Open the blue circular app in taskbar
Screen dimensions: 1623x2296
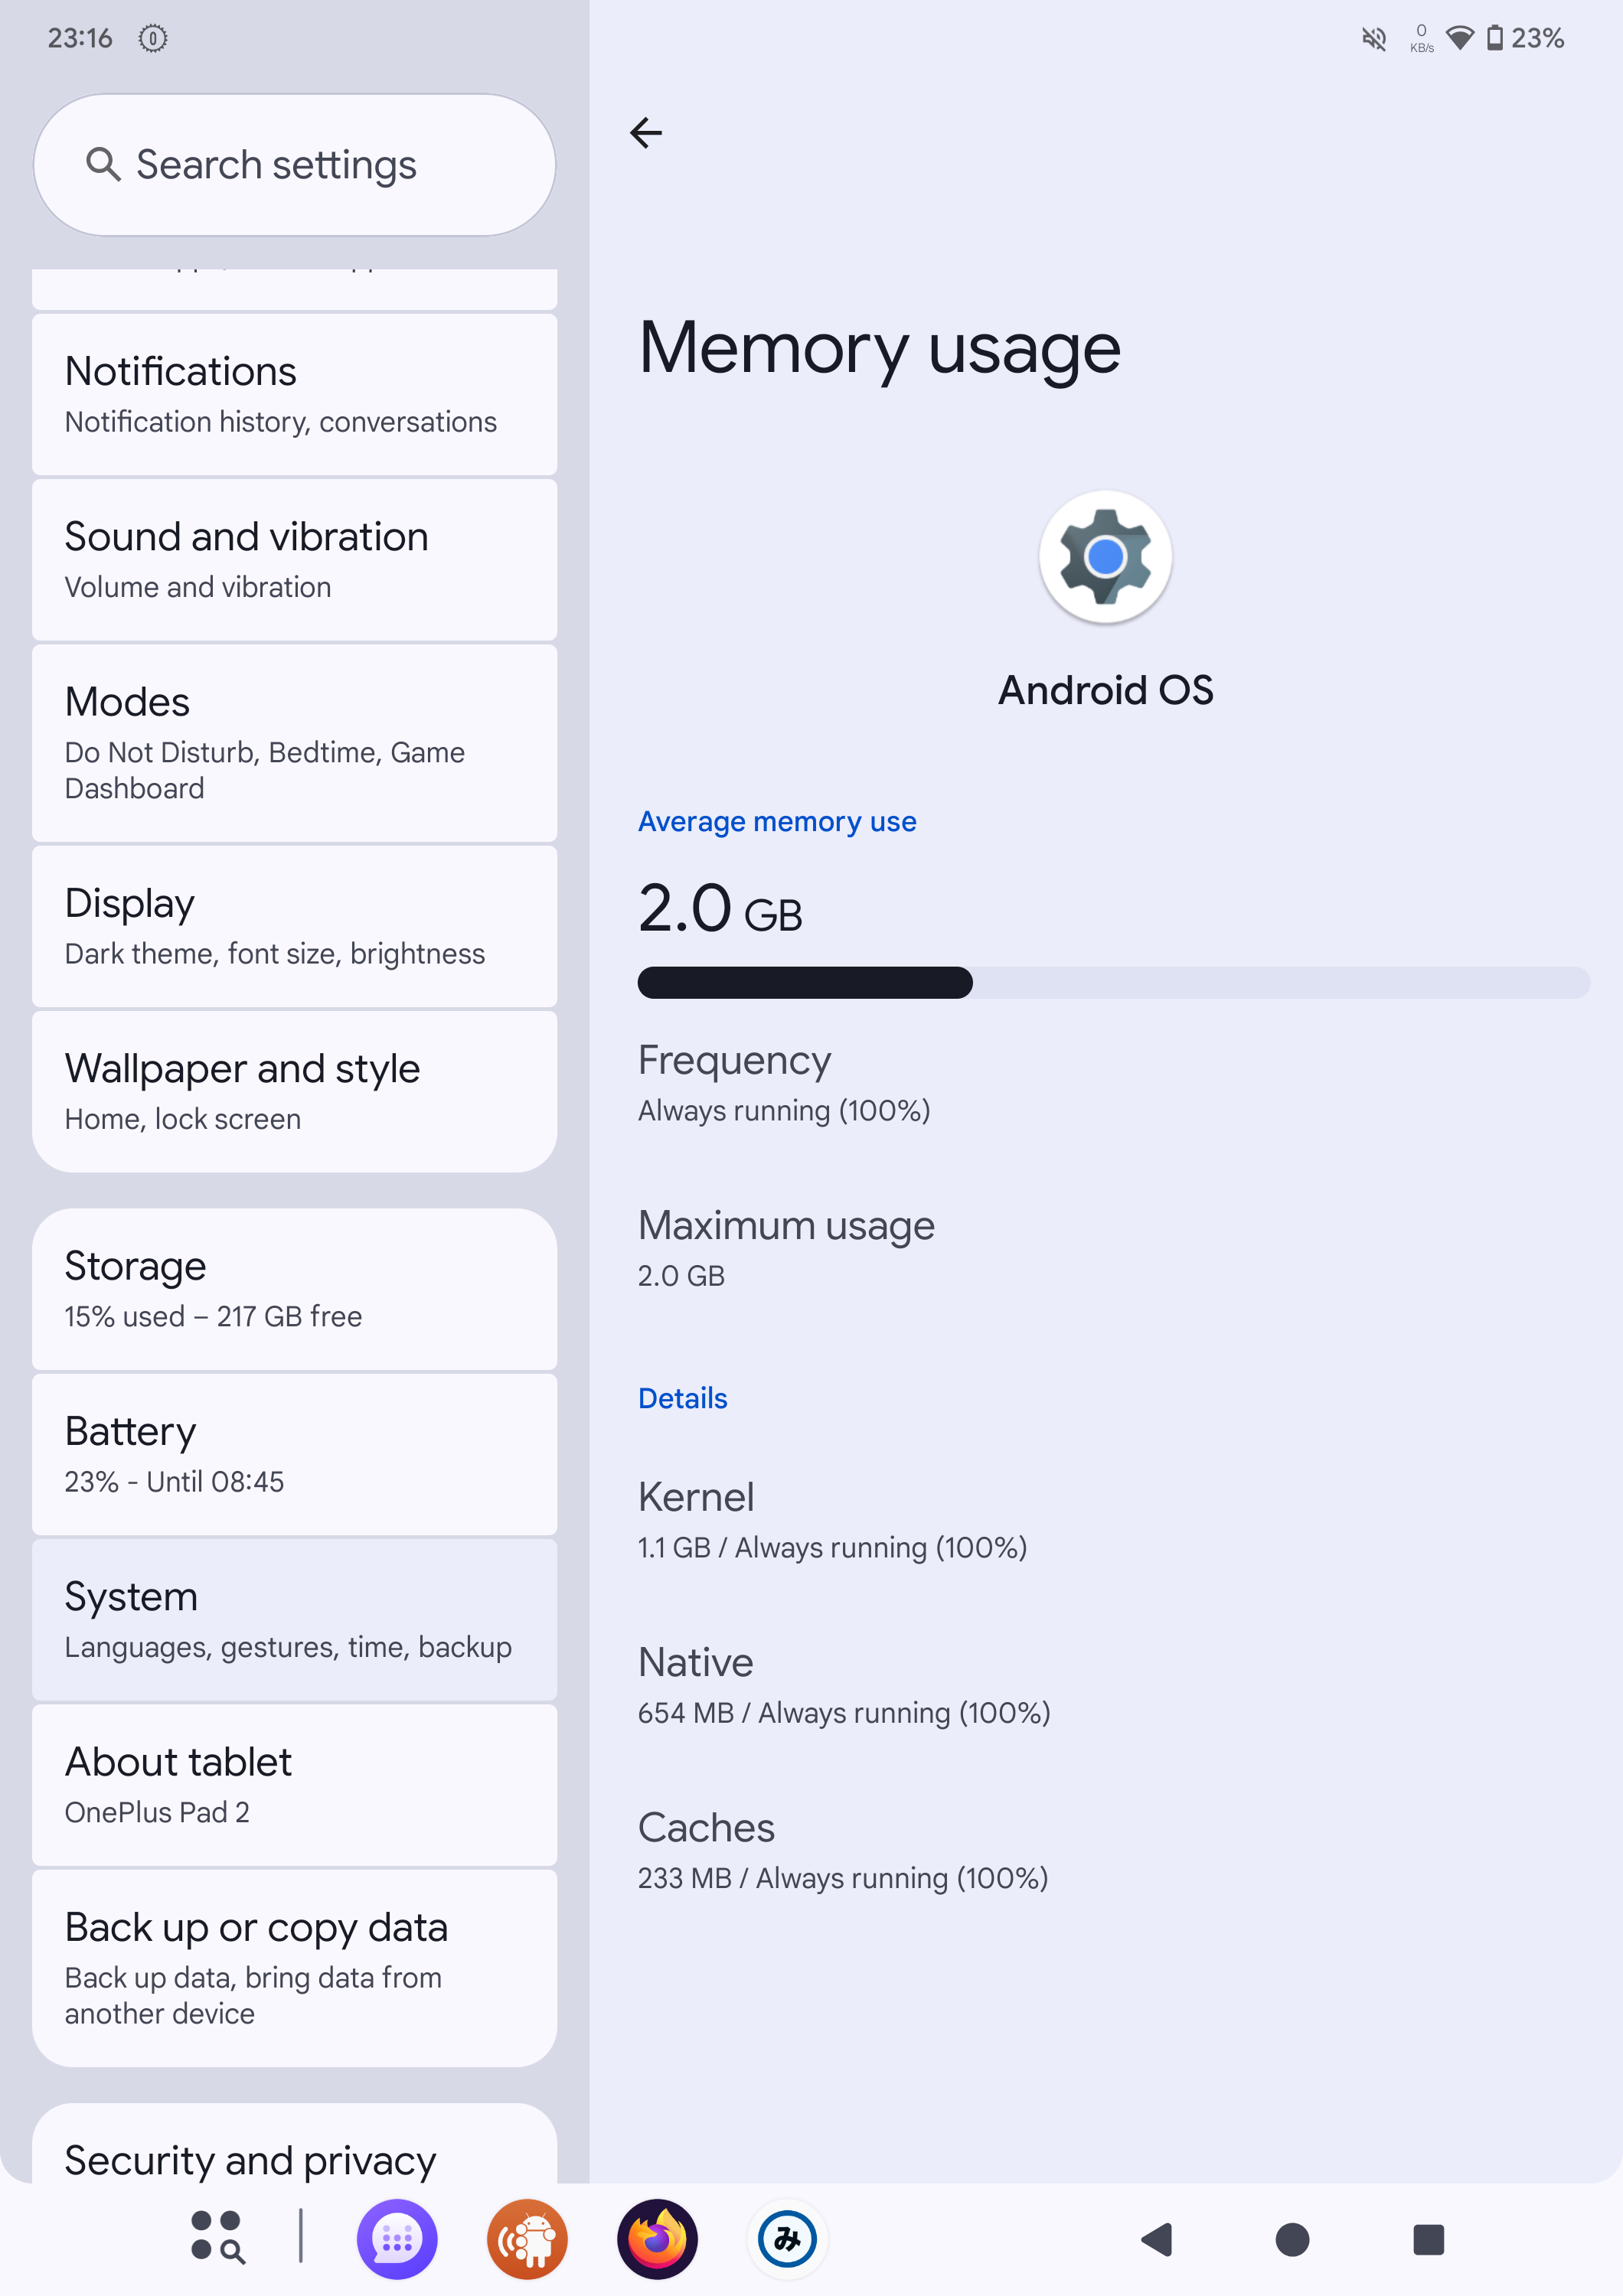787,2239
